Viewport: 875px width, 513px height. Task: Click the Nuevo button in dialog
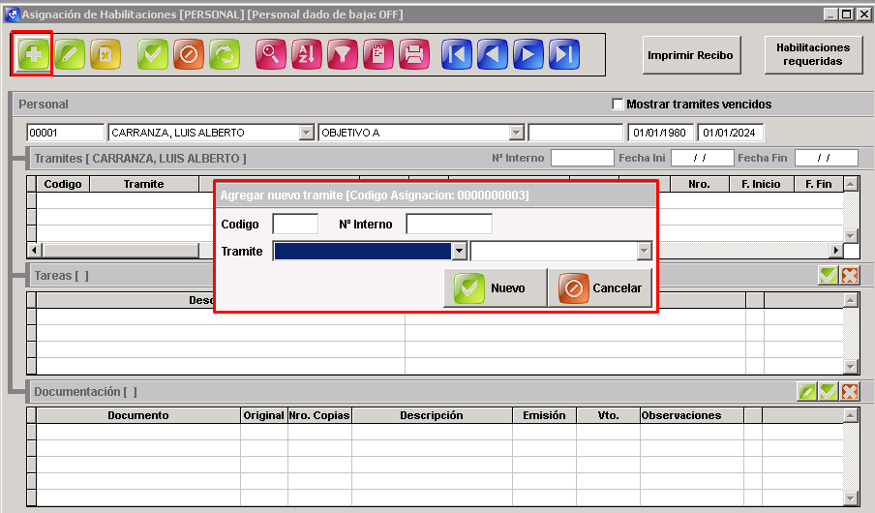tap(495, 288)
